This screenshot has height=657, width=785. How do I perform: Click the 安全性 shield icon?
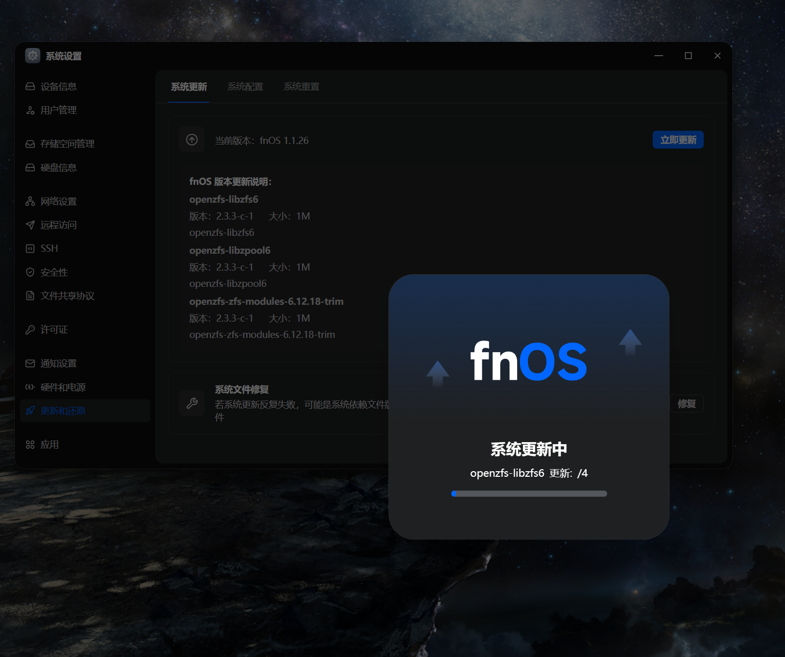30,272
